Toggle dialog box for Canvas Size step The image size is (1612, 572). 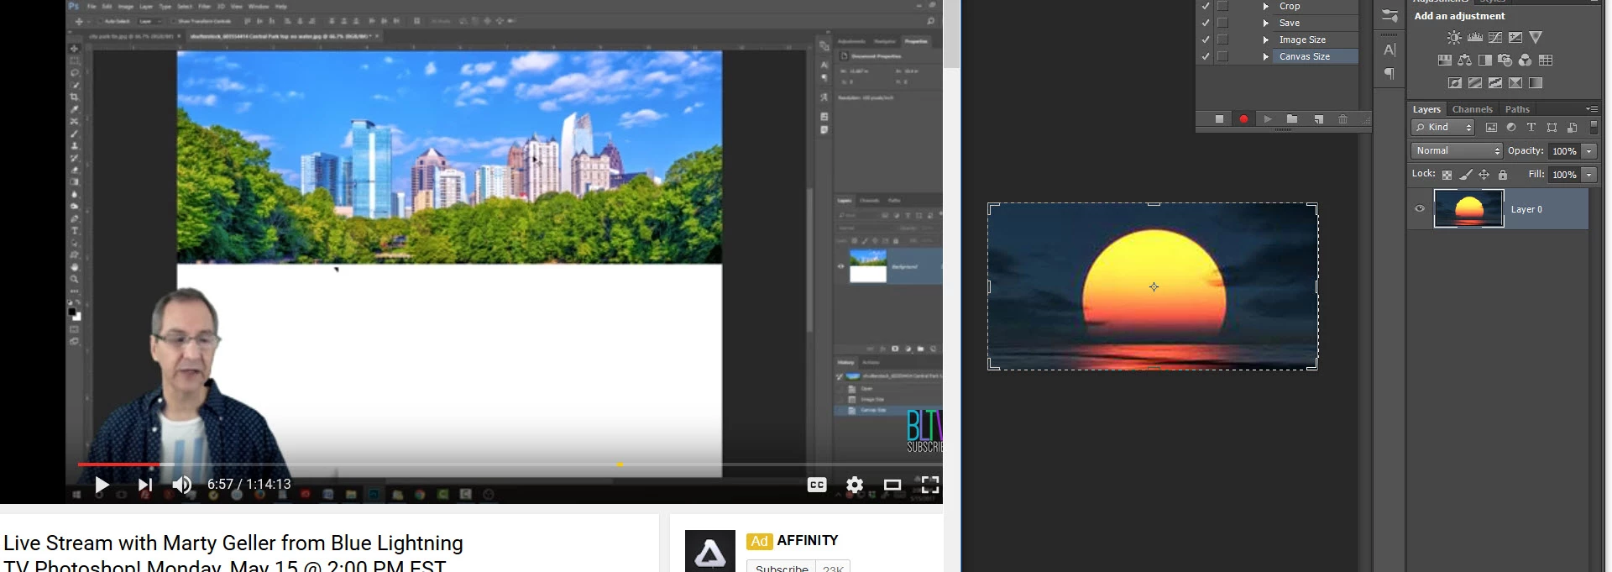[x=1222, y=56]
